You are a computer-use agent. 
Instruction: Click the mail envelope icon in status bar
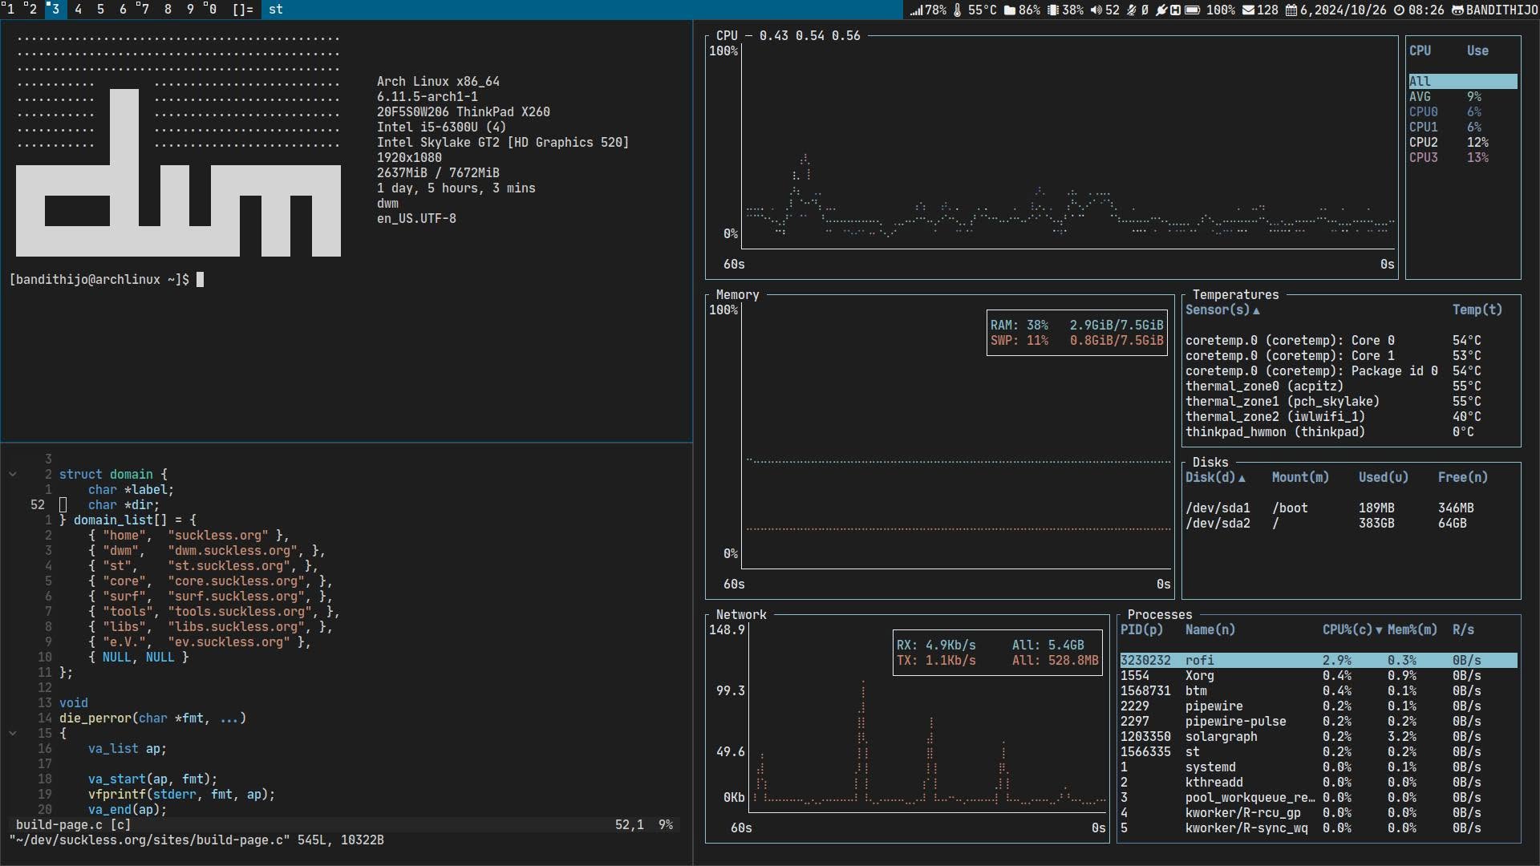1249,10
